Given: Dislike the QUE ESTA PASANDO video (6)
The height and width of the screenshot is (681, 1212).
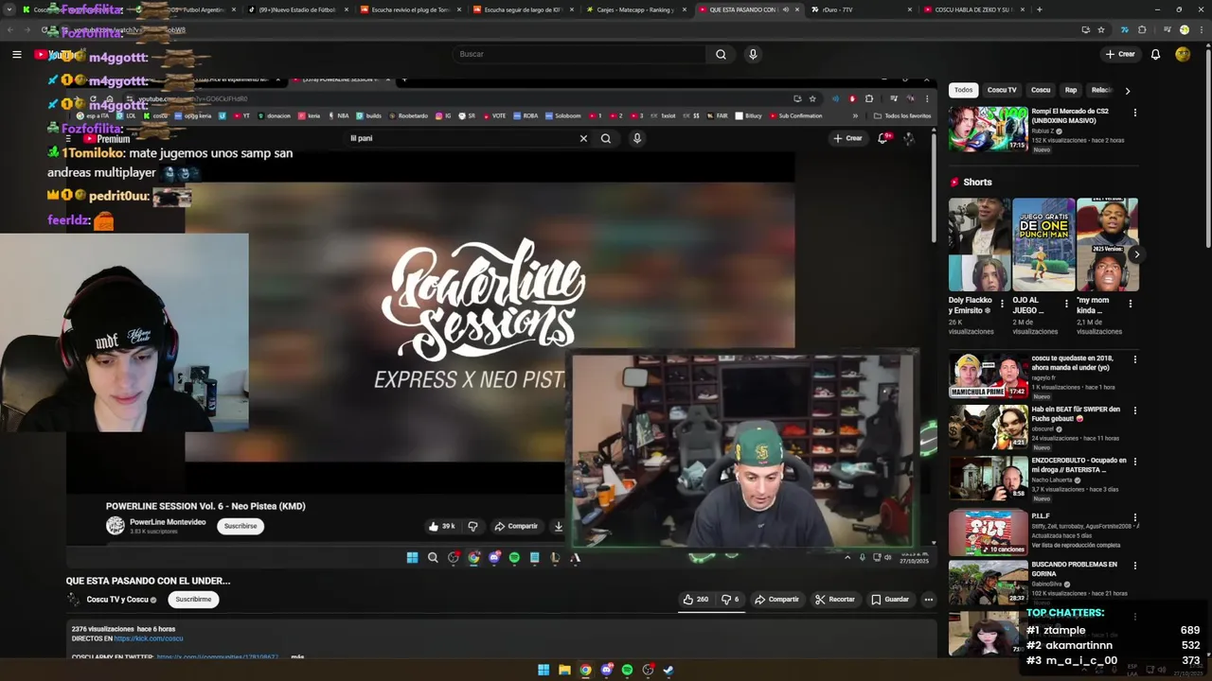Looking at the screenshot, I should 730,599.
